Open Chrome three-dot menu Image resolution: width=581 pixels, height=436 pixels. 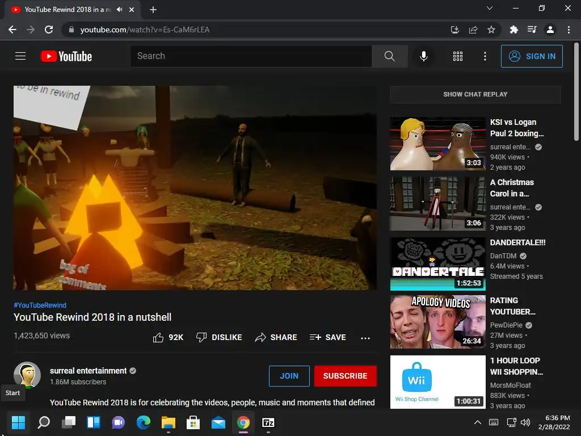click(569, 30)
